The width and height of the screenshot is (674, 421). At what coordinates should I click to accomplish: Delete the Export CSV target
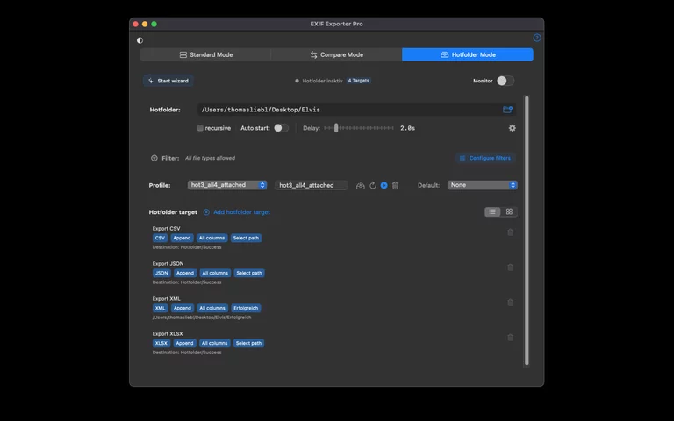pyautogui.click(x=510, y=232)
